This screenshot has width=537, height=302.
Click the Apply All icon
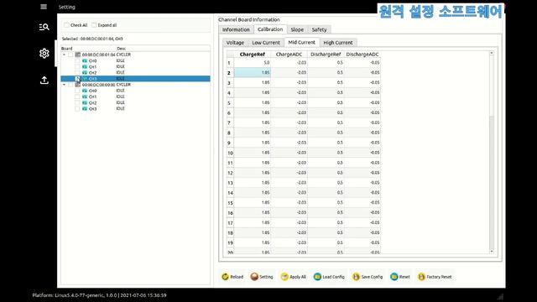[x=284, y=277]
